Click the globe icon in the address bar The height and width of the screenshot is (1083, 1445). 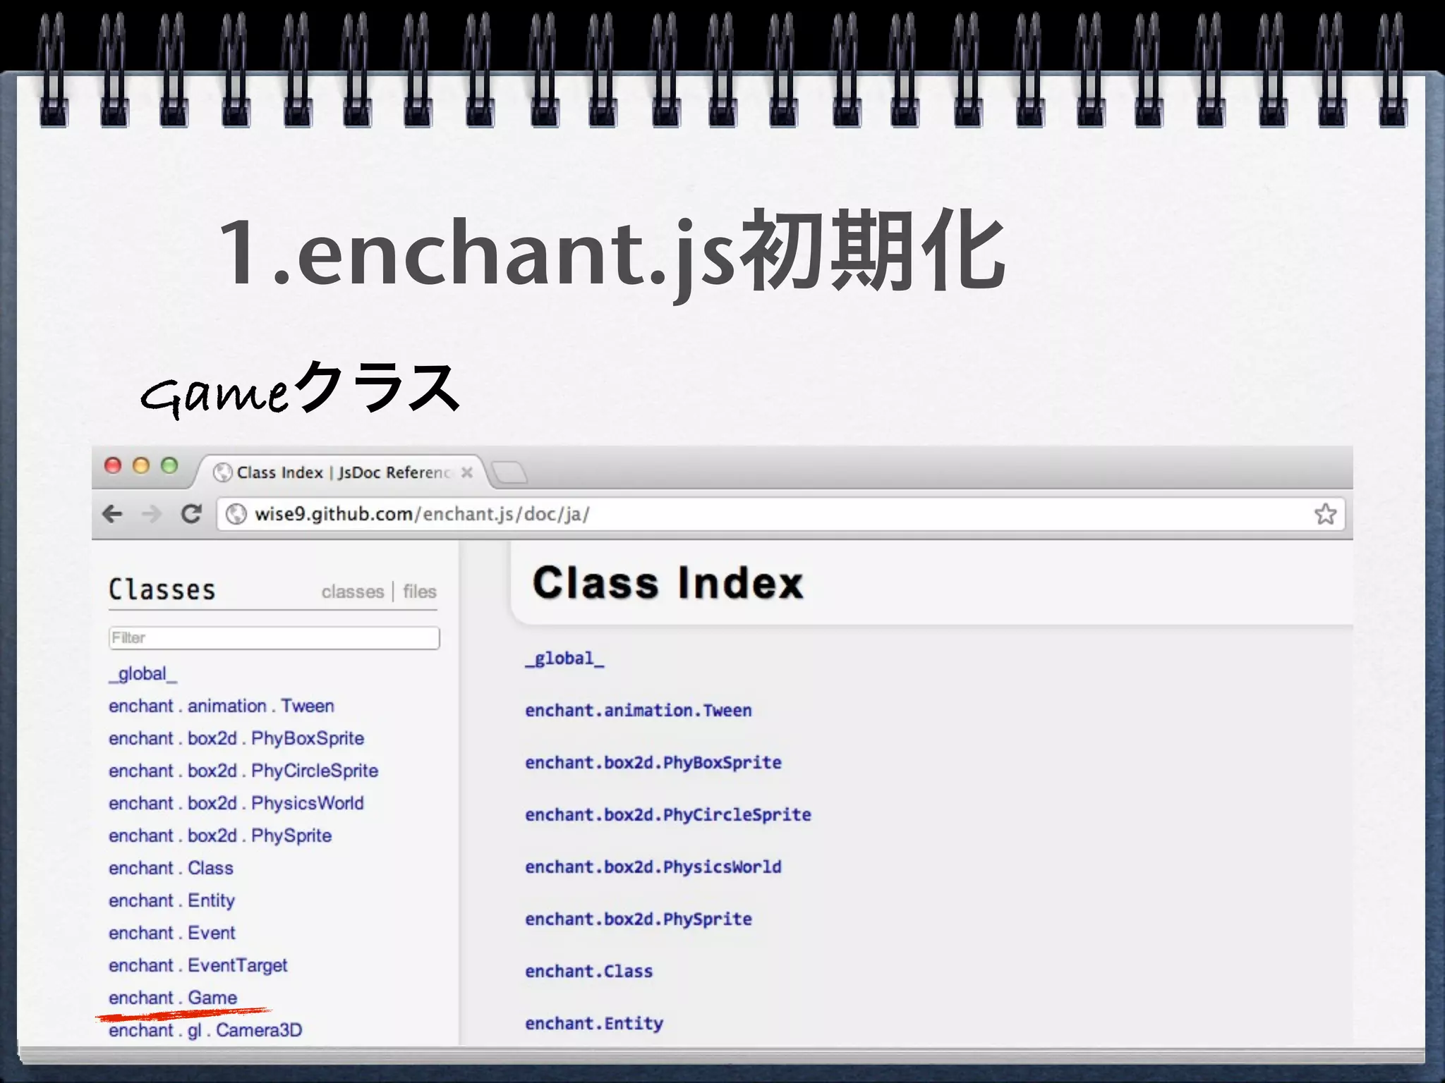[x=236, y=514]
